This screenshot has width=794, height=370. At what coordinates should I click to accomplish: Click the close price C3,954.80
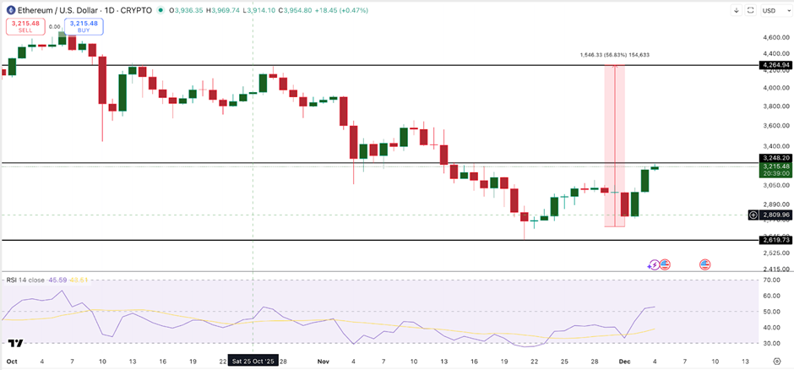[296, 10]
